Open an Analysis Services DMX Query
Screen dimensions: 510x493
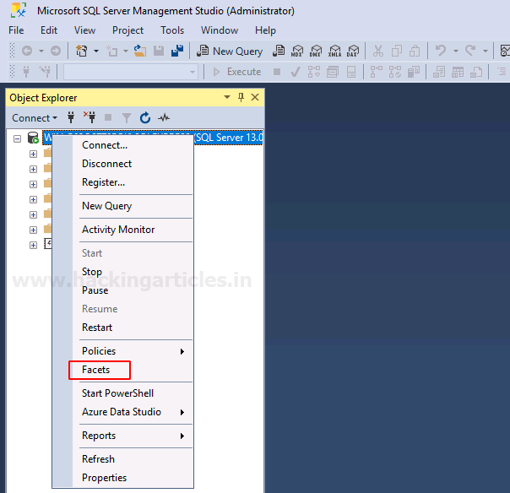pos(316,51)
